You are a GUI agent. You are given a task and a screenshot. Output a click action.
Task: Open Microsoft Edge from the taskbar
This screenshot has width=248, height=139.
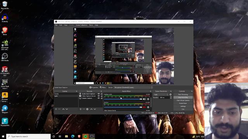[x=73, y=136]
